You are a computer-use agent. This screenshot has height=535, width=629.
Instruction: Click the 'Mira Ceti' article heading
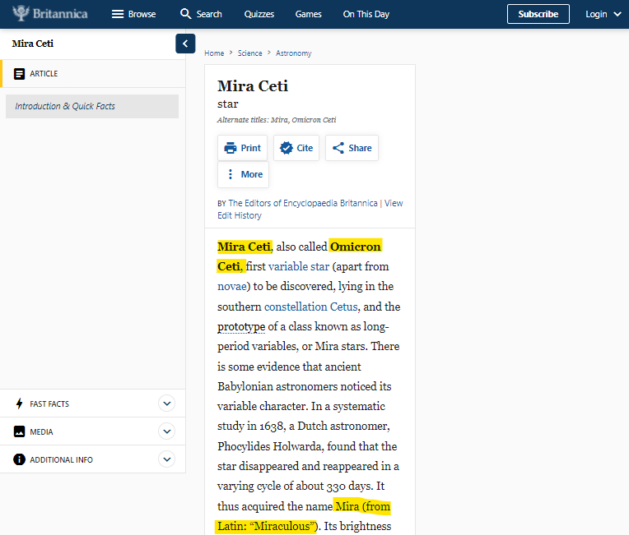(253, 86)
